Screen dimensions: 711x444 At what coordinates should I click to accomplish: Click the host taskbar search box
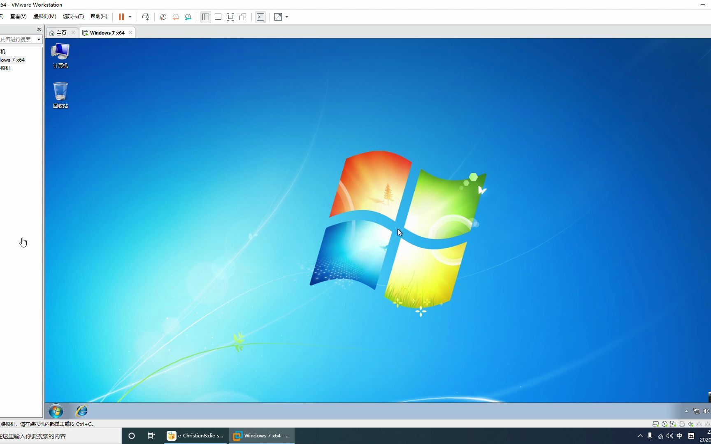click(x=60, y=436)
